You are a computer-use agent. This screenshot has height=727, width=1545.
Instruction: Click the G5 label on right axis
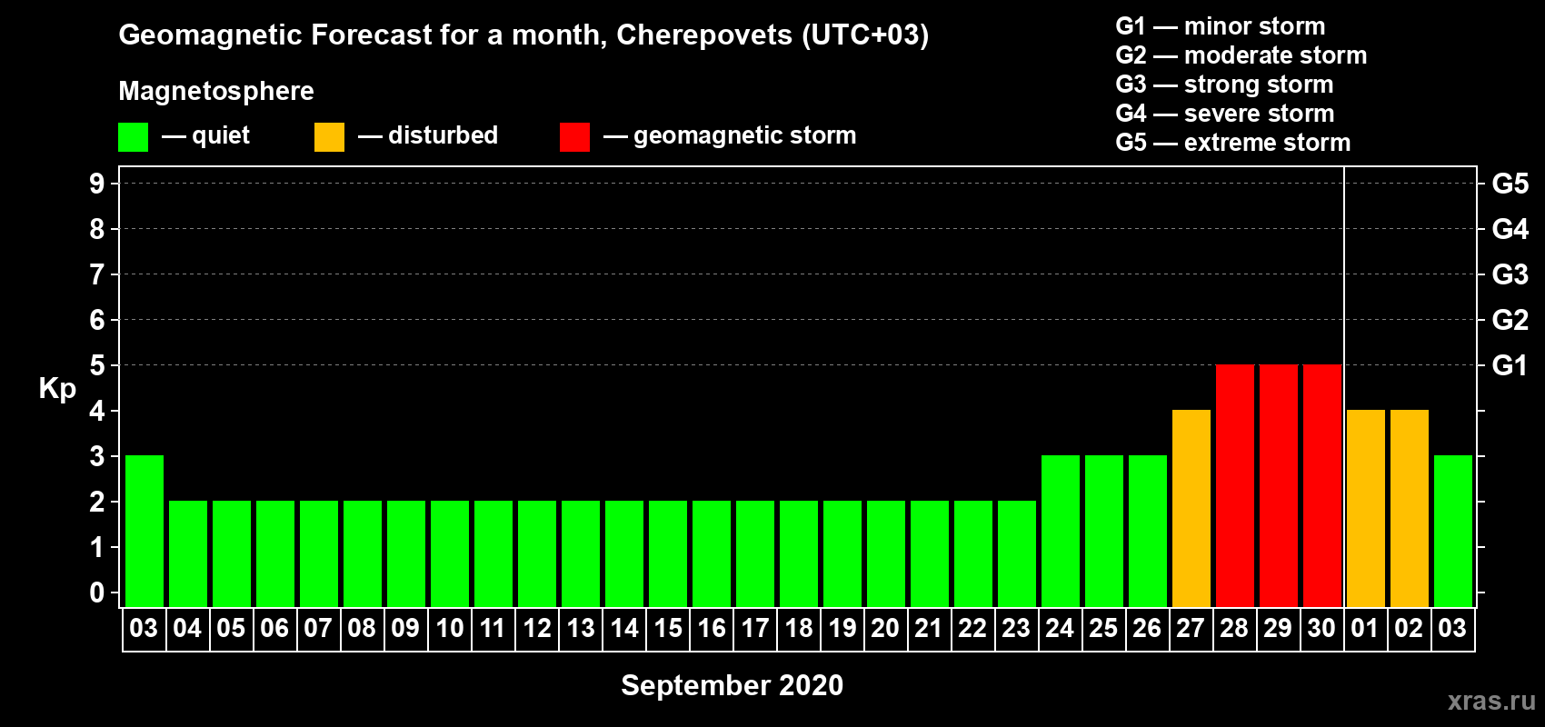[x=1510, y=184]
